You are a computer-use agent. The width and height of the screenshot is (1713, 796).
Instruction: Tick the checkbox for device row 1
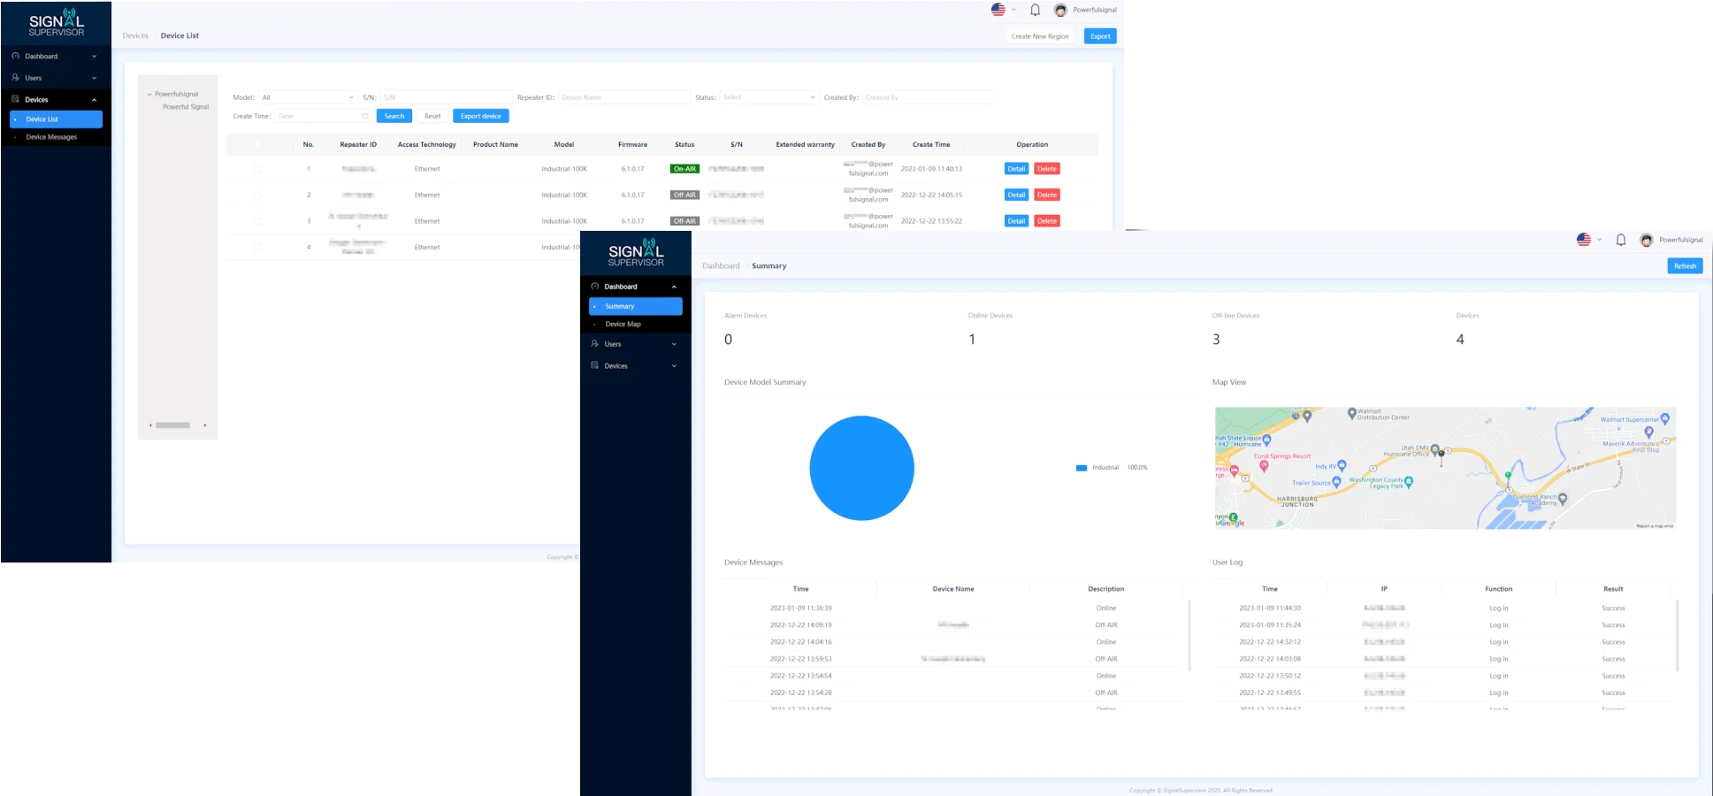257,169
